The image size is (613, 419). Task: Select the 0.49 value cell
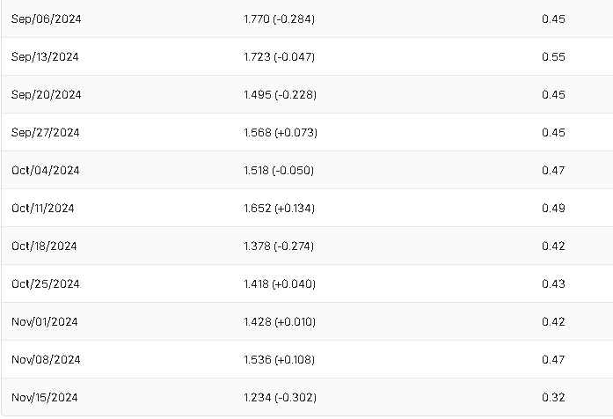pos(553,208)
